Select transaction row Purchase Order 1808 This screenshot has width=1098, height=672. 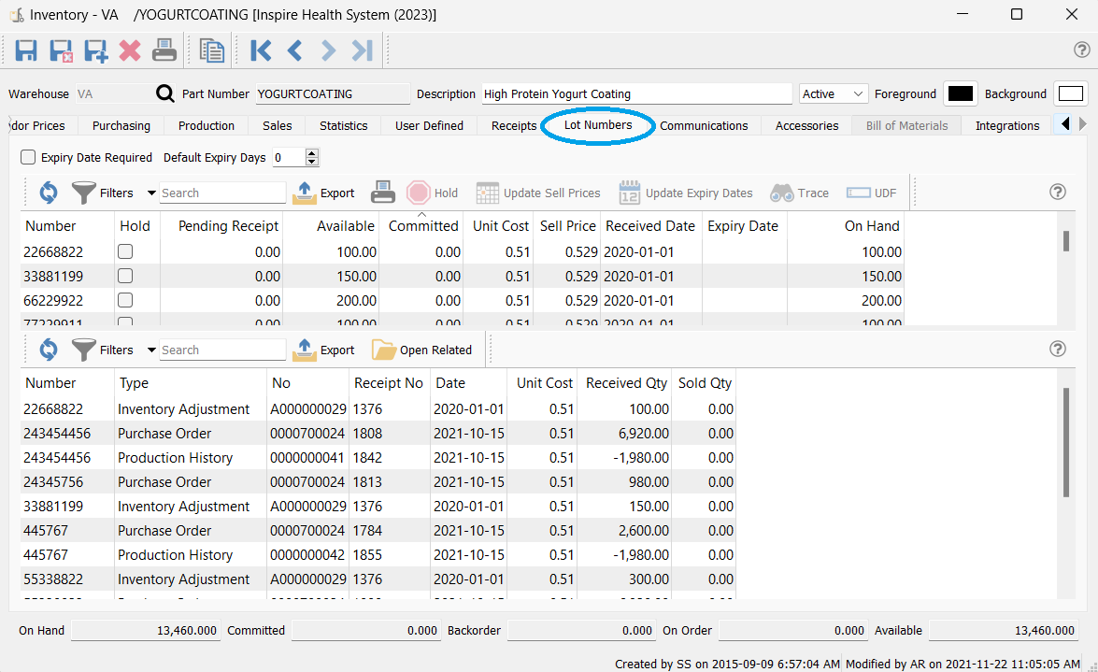click(378, 433)
